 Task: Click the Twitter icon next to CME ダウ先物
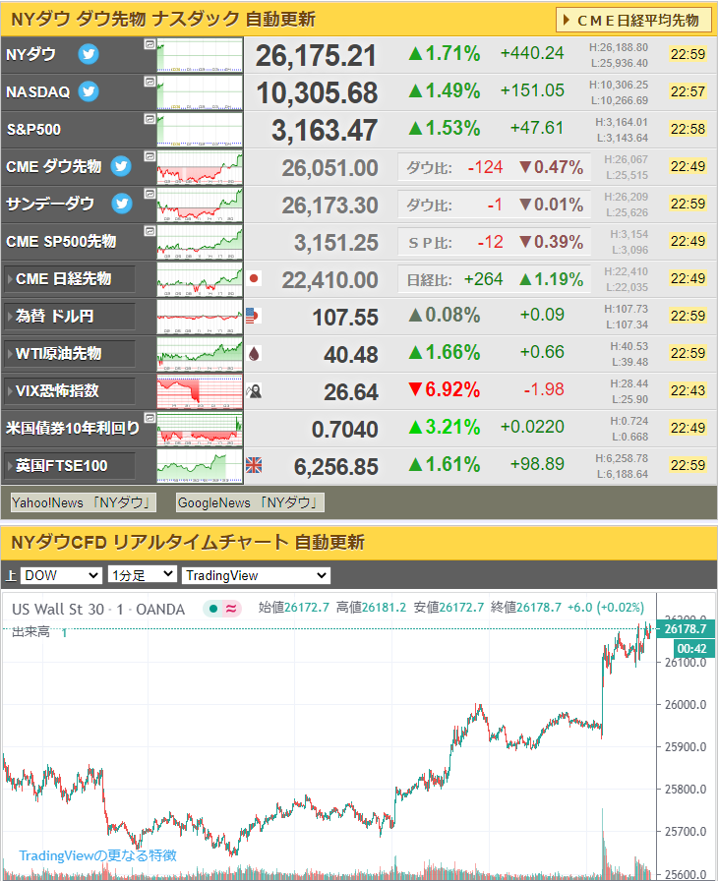(121, 166)
